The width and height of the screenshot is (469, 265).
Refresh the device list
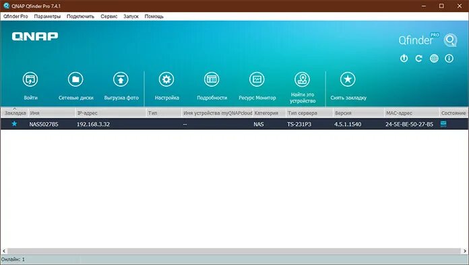(x=418, y=59)
